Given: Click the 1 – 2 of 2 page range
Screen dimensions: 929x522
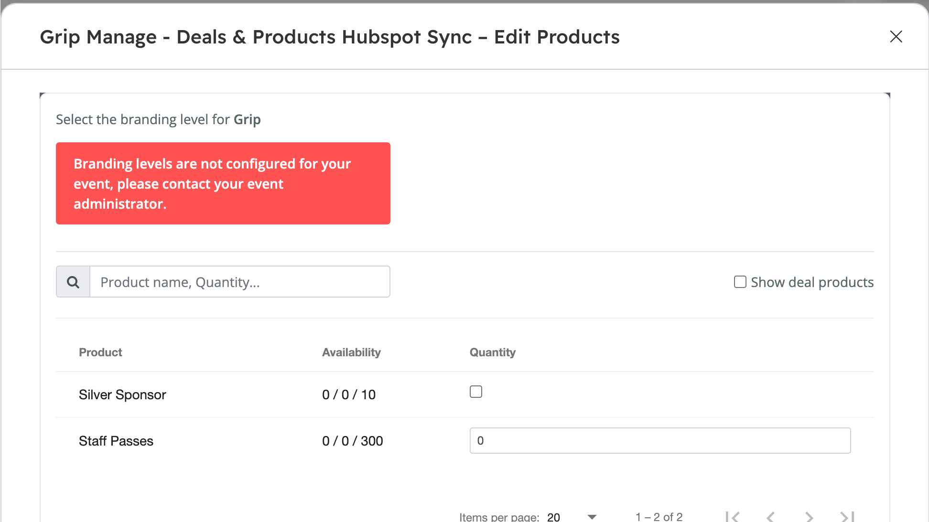Looking at the screenshot, I should [659, 517].
